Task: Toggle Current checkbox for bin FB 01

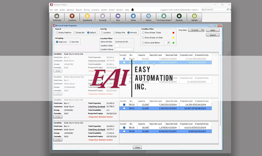Action: (124, 109)
